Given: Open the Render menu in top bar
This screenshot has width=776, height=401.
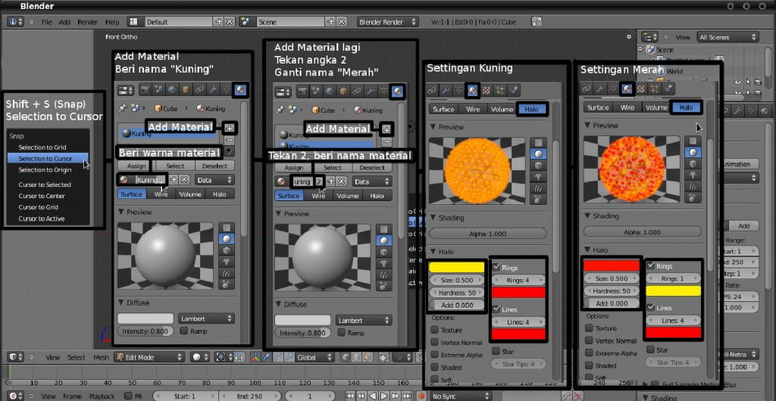Looking at the screenshot, I should 87,22.
